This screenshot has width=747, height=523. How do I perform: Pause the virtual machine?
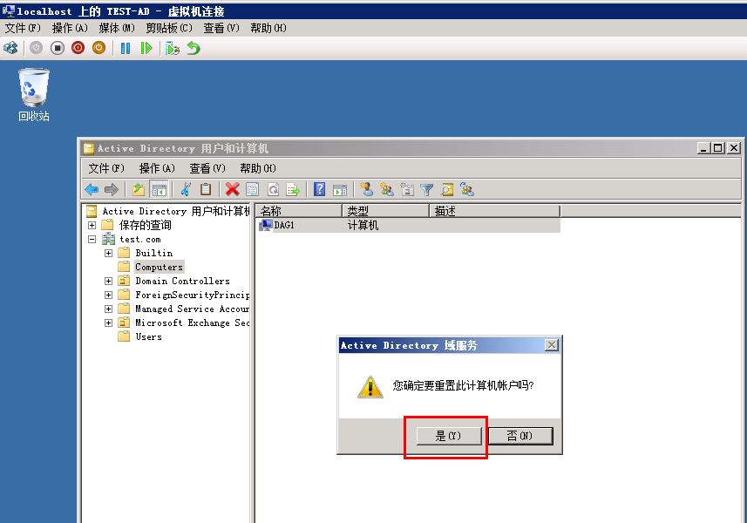pyautogui.click(x=126, y=48)
